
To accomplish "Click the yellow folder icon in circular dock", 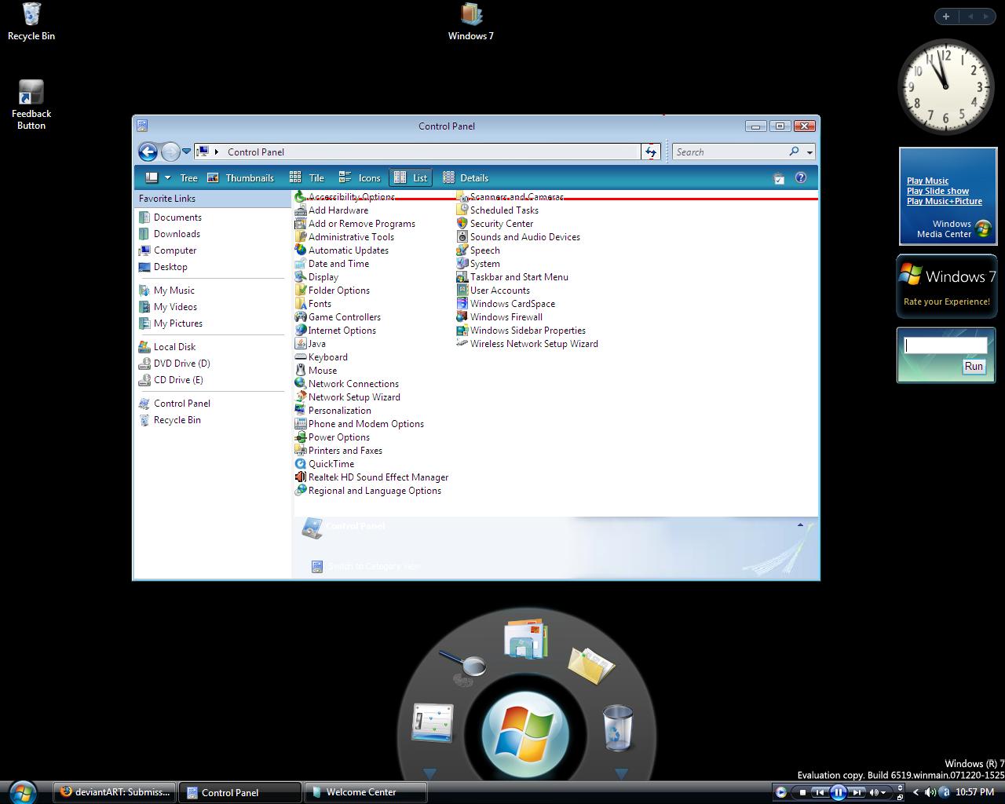I will point(590,665).
